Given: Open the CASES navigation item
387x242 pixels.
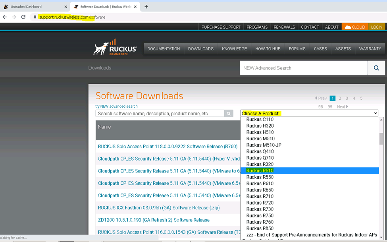Looking at the screenshot, I should click(320, 49).
